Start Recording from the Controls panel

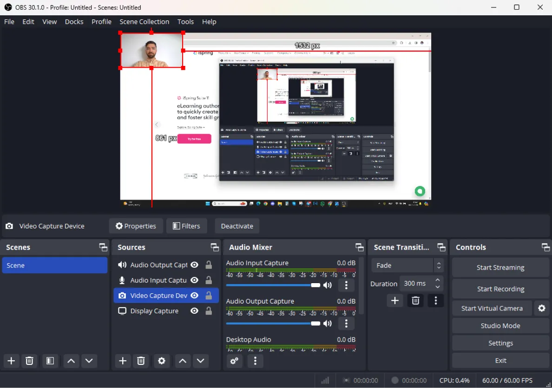click(x=500, y=288)
